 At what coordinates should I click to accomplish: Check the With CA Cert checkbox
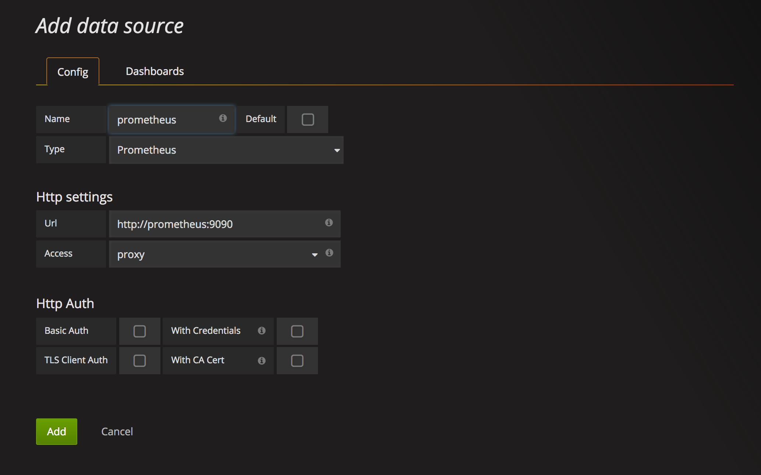[297, 361]
